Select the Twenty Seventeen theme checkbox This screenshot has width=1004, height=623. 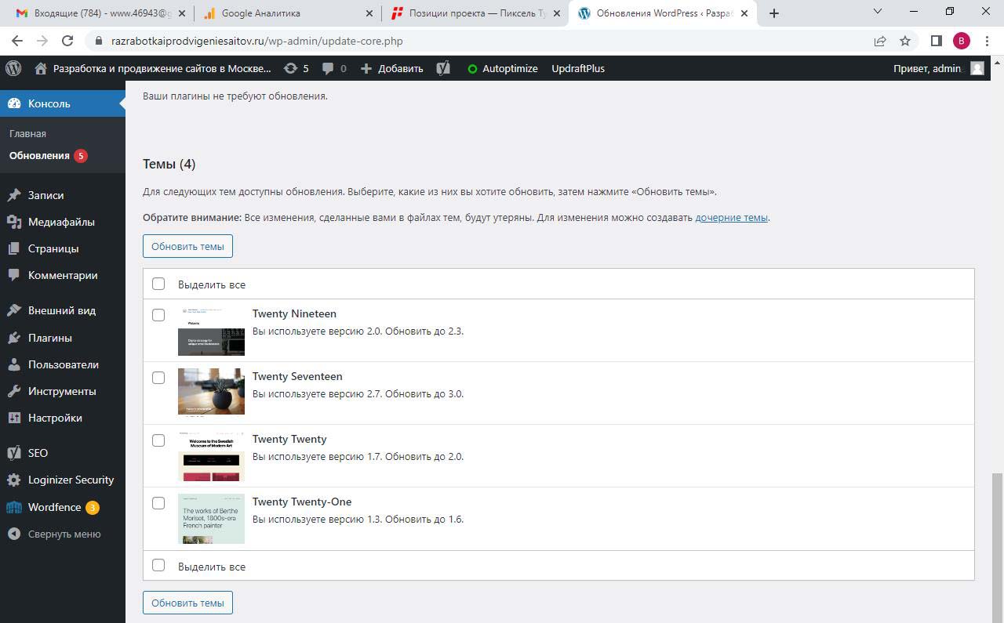click(158, 378)
